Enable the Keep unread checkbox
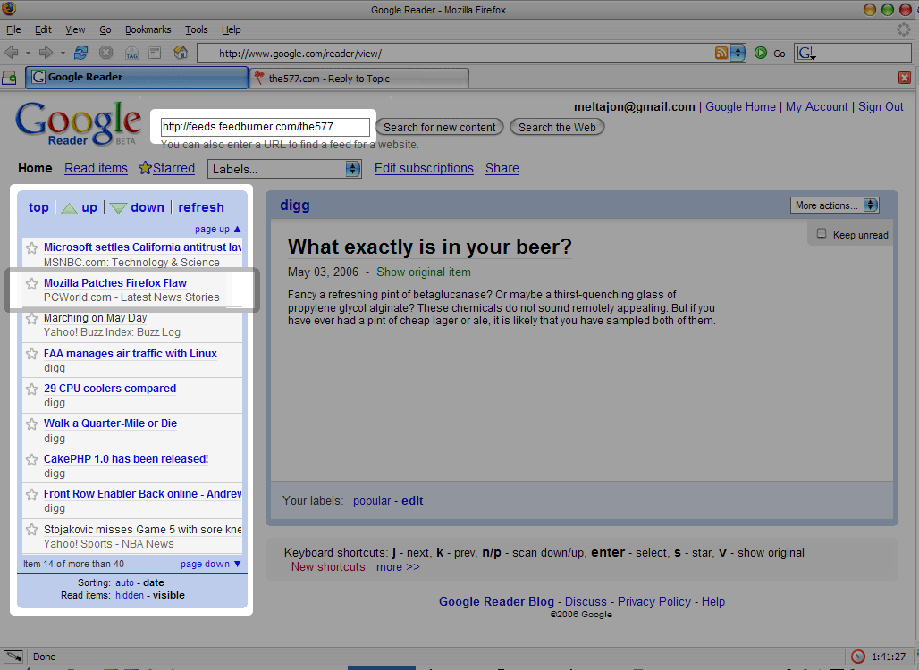The height and width of the screenshot is (670, 919). click(822, 234)
